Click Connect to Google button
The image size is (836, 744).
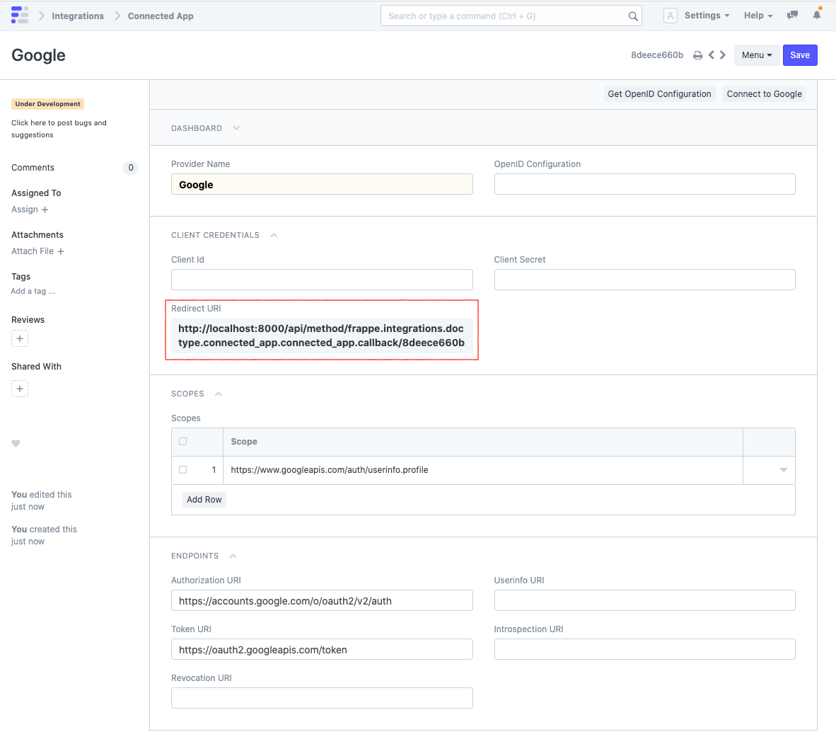[x=764, y=94]
